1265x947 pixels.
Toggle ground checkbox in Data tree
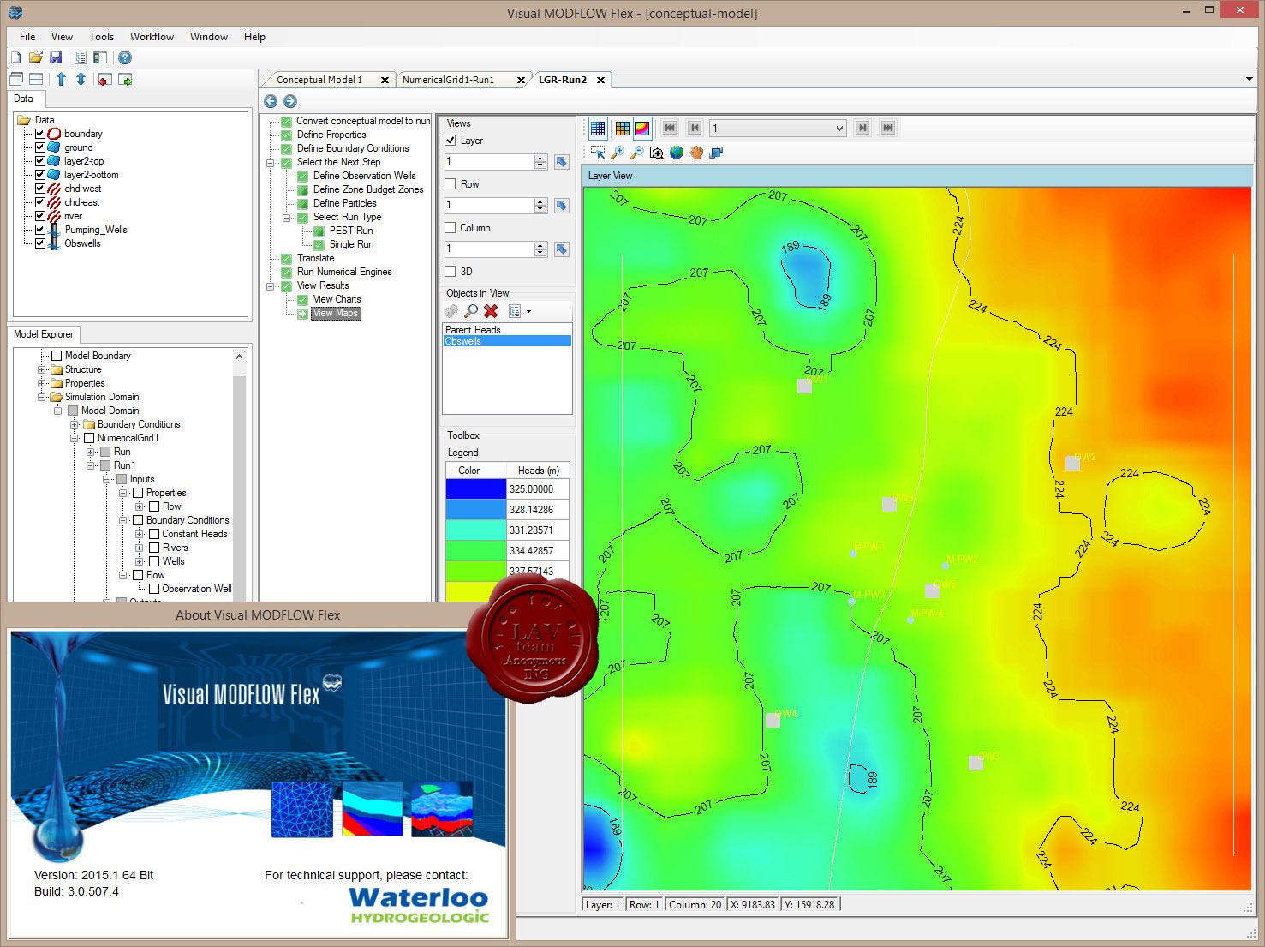coord(40,147)
